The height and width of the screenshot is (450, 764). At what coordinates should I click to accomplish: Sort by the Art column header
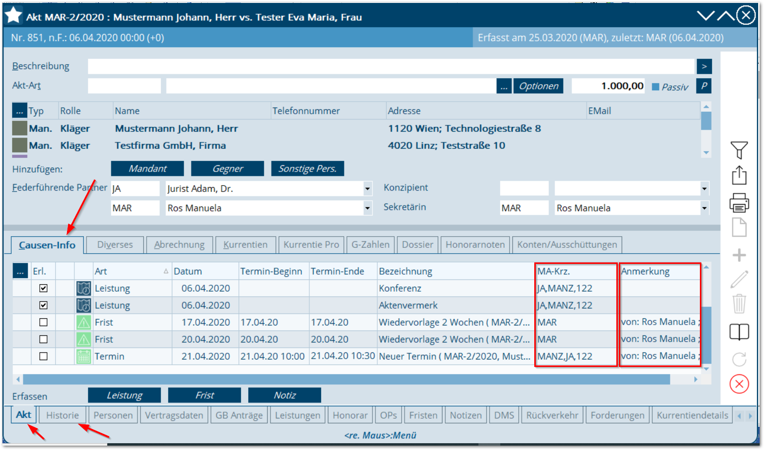(x=132, y=271)
